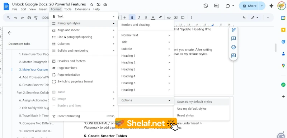Viewport: 287px width, 138px height.
Task: Get add-ons with the plus icon
Action: (283, 97)
